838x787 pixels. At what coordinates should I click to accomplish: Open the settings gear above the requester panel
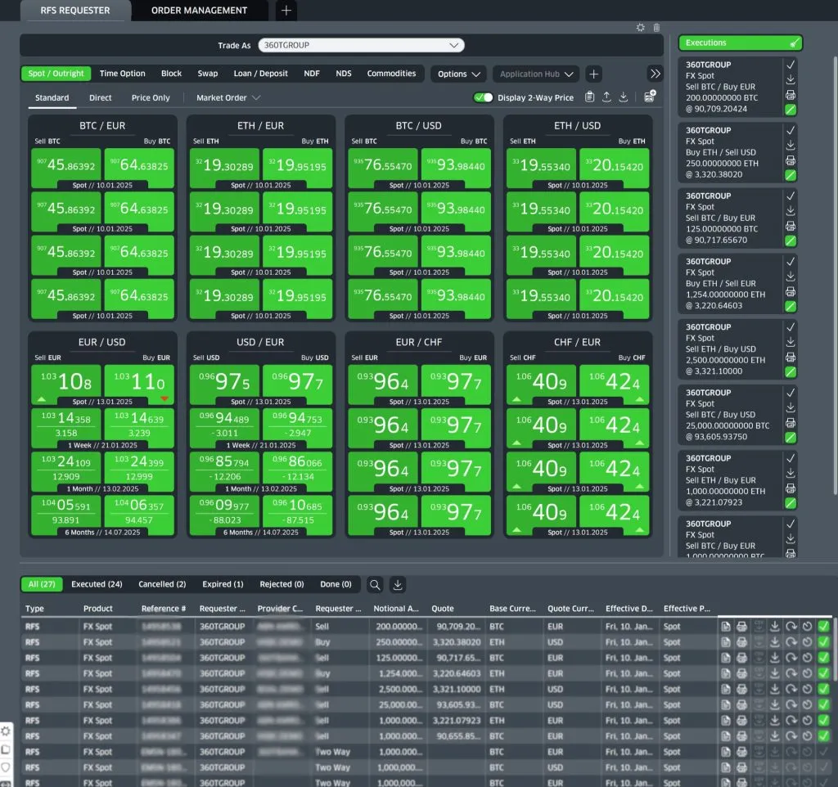[x=640, y=27]
